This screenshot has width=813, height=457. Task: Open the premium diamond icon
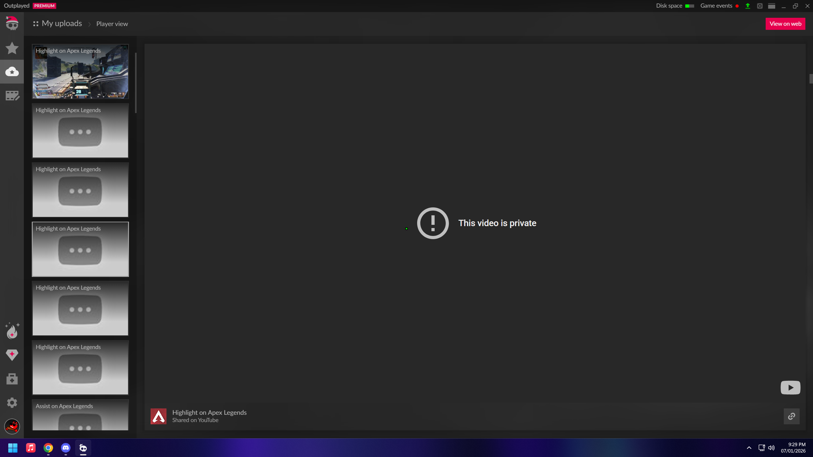[12, 355]
